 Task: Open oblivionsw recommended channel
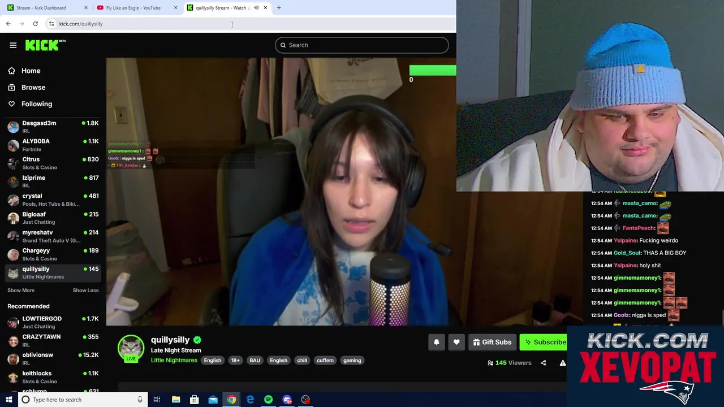coord(53,358)
